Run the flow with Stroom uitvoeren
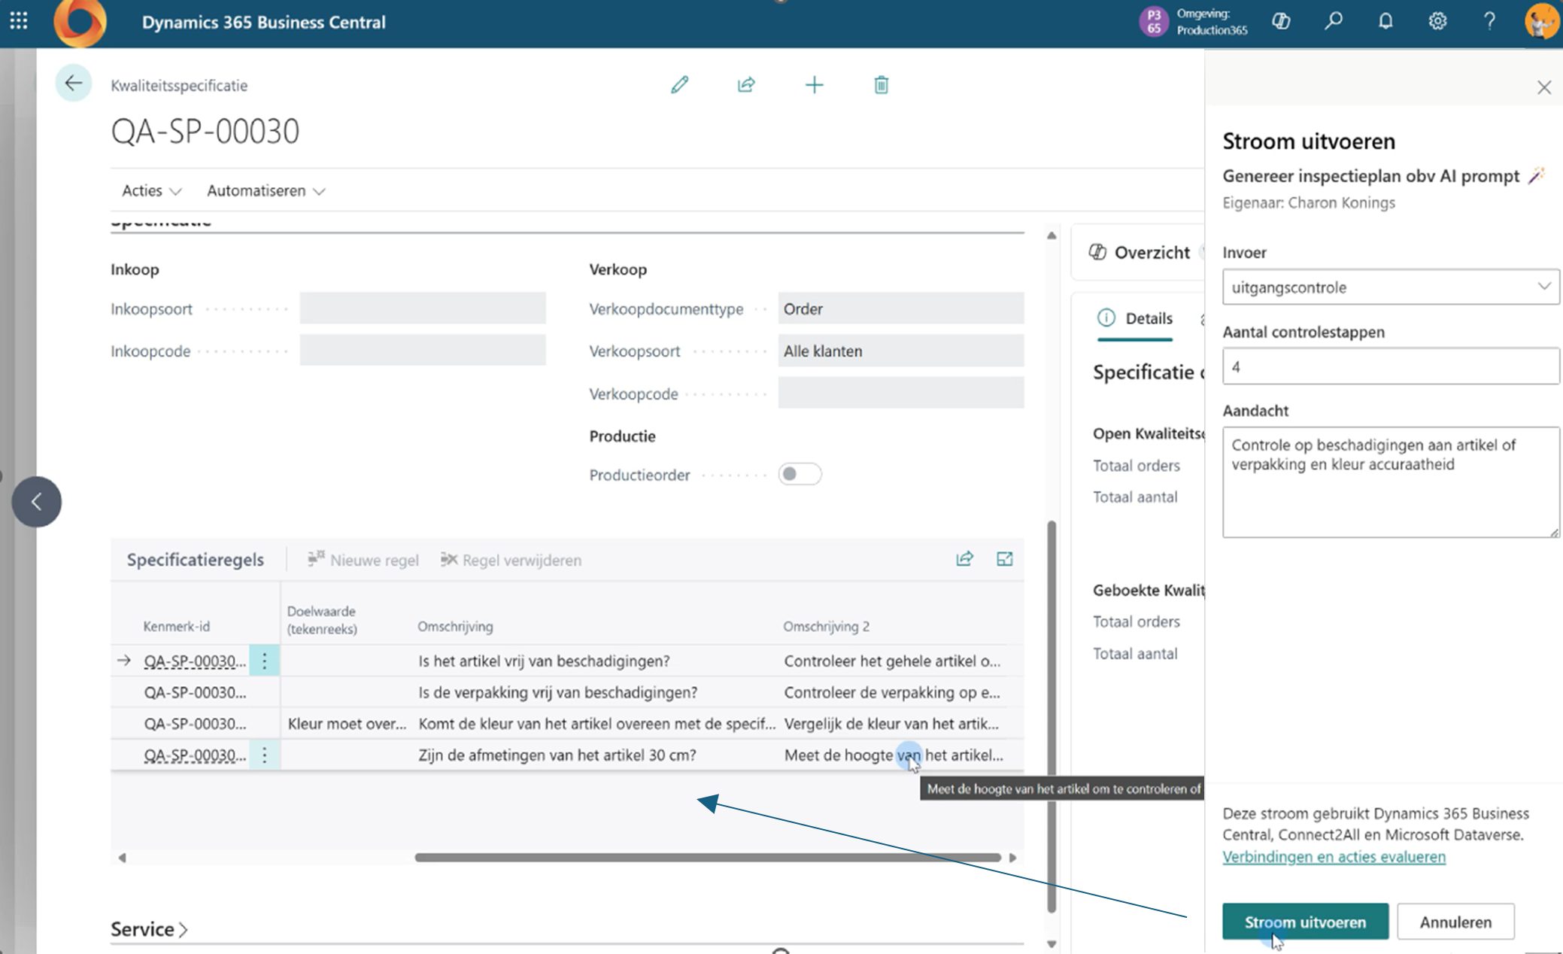Screen dimensions: 1563x954 click(1305, 922)
